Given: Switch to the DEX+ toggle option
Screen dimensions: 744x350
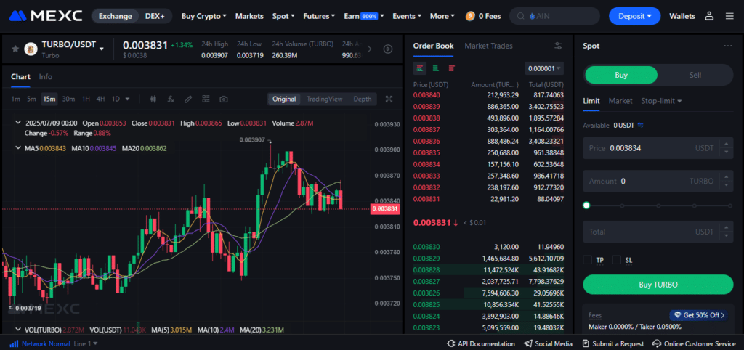Looking at the screenshot, I should [155, 16].
